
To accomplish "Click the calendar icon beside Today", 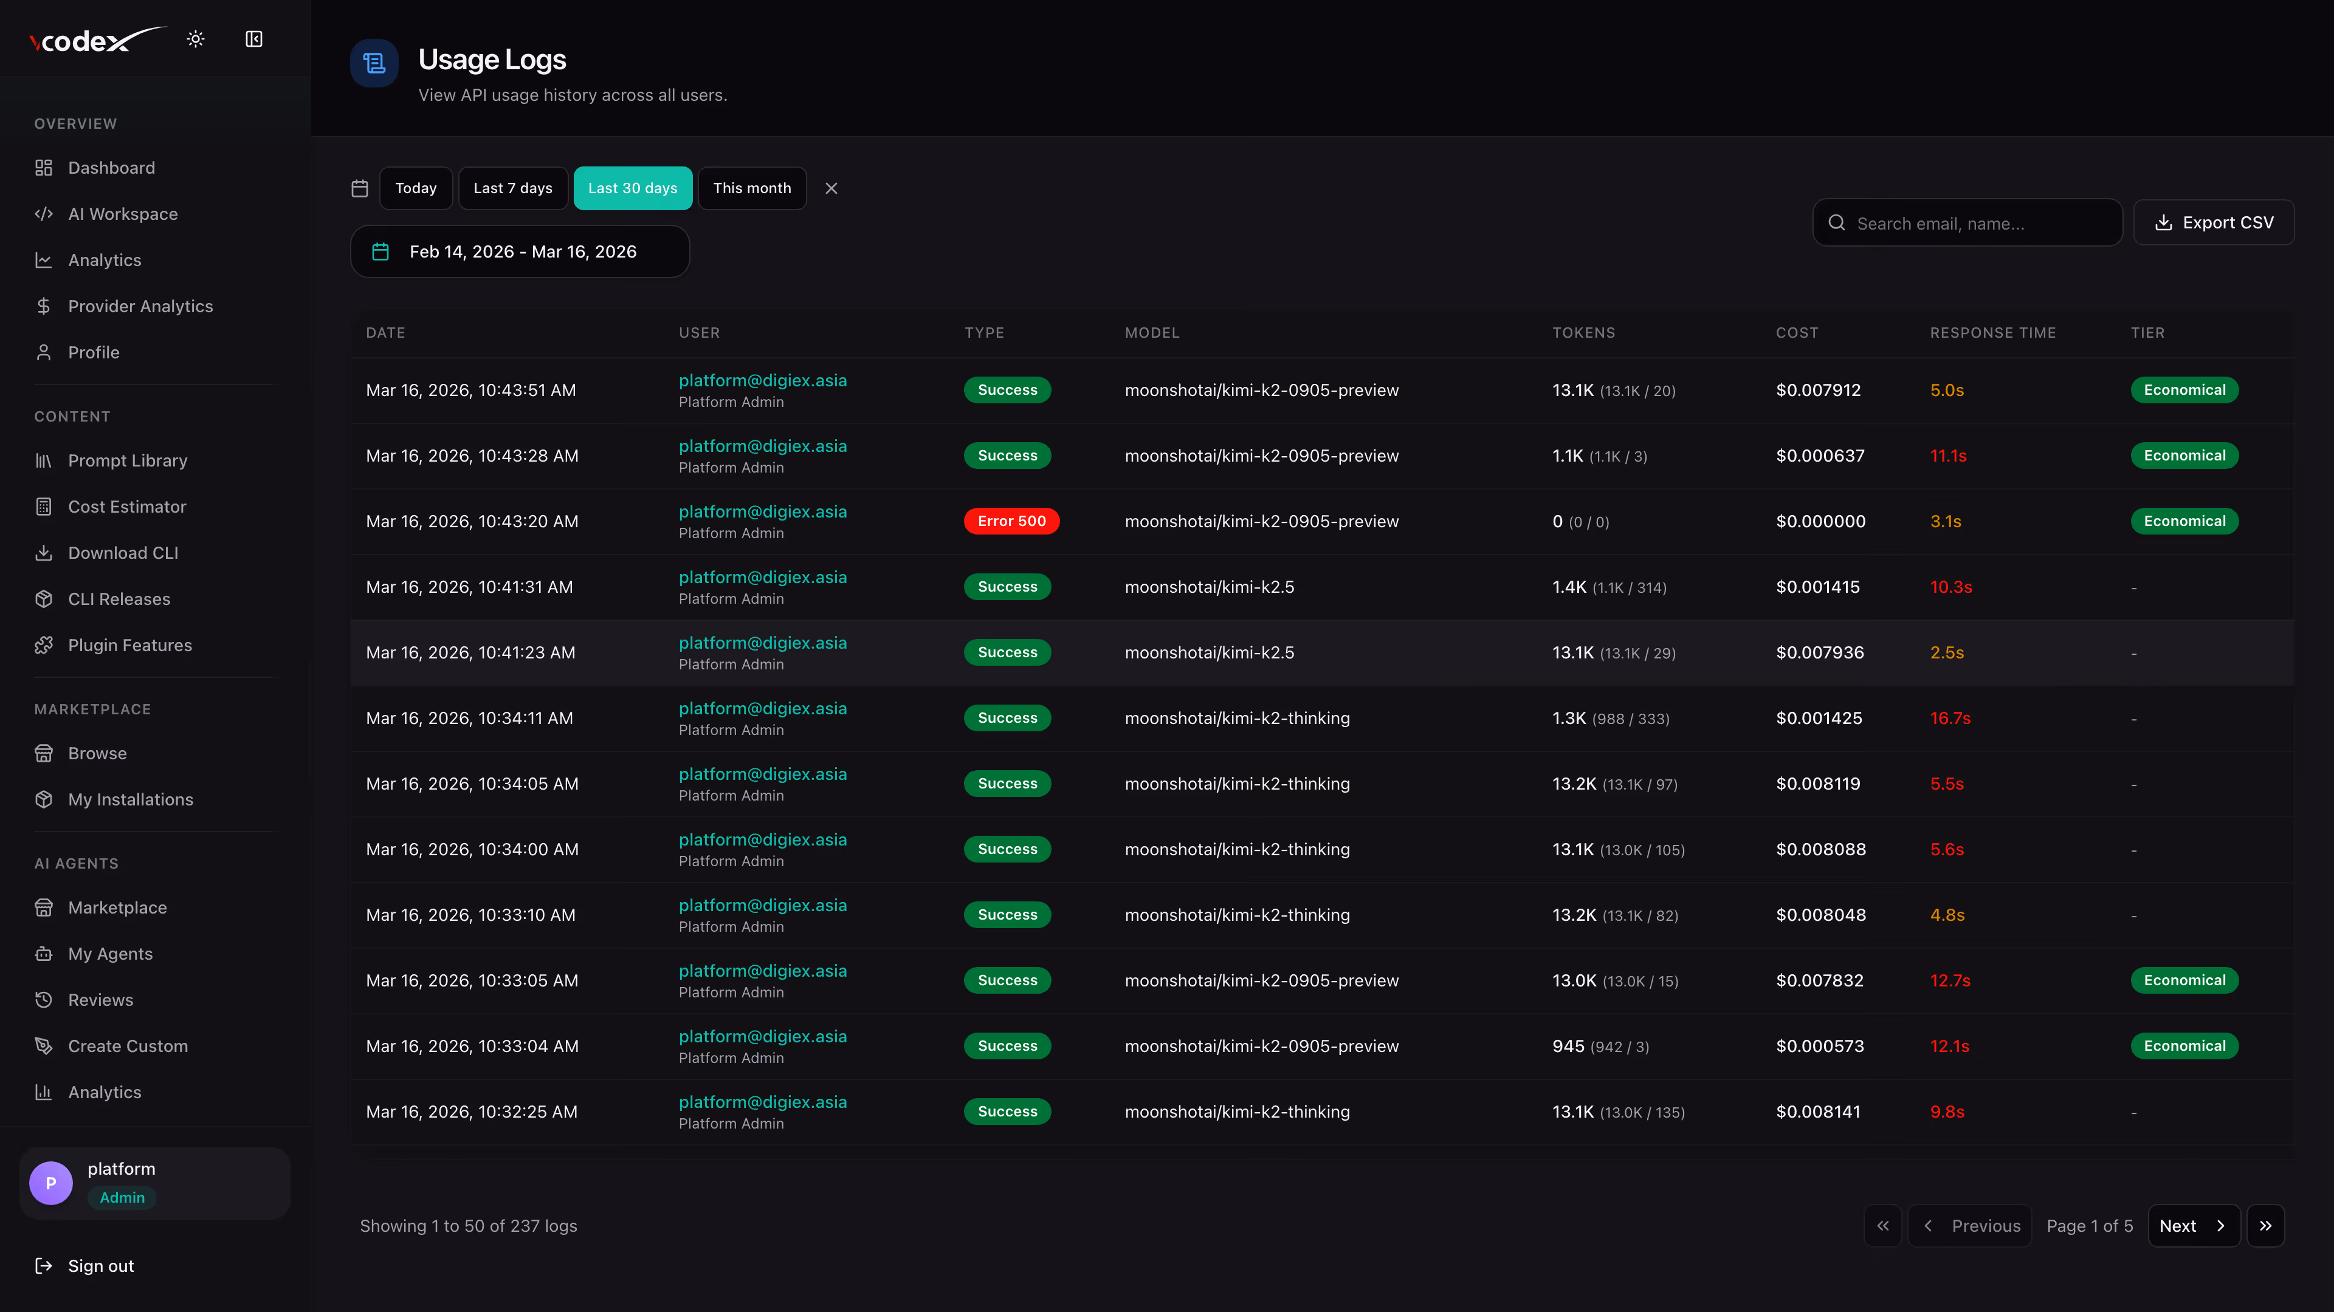I will click(360, 188).
